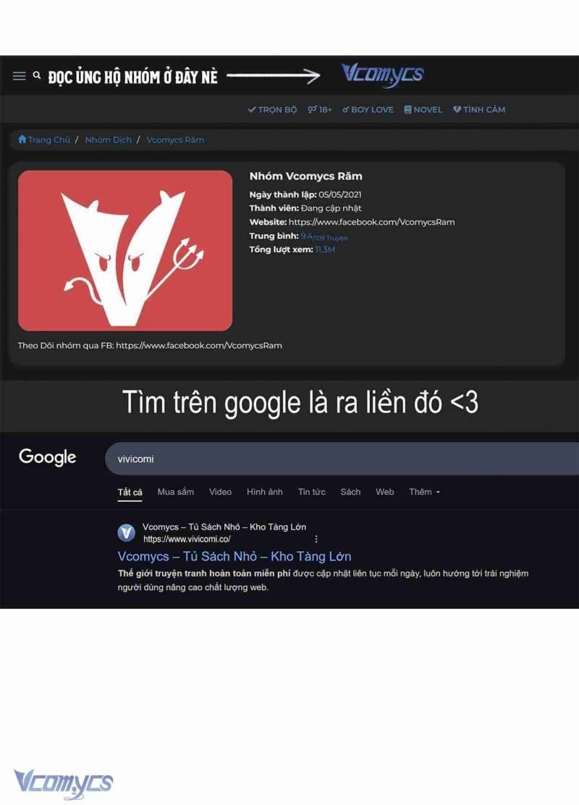Select the TRỌN BỘ menu item
Image resolution: width=579 pixels, height=805 pixels.
point(272,109)
